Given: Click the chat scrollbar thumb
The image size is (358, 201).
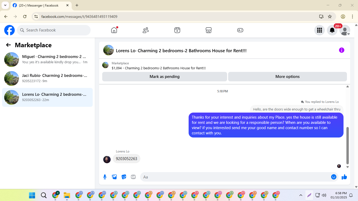Looking at the screenshot, I should coord(347,145).
